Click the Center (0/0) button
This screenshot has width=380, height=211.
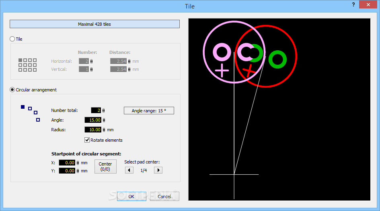tap(105, 167)
